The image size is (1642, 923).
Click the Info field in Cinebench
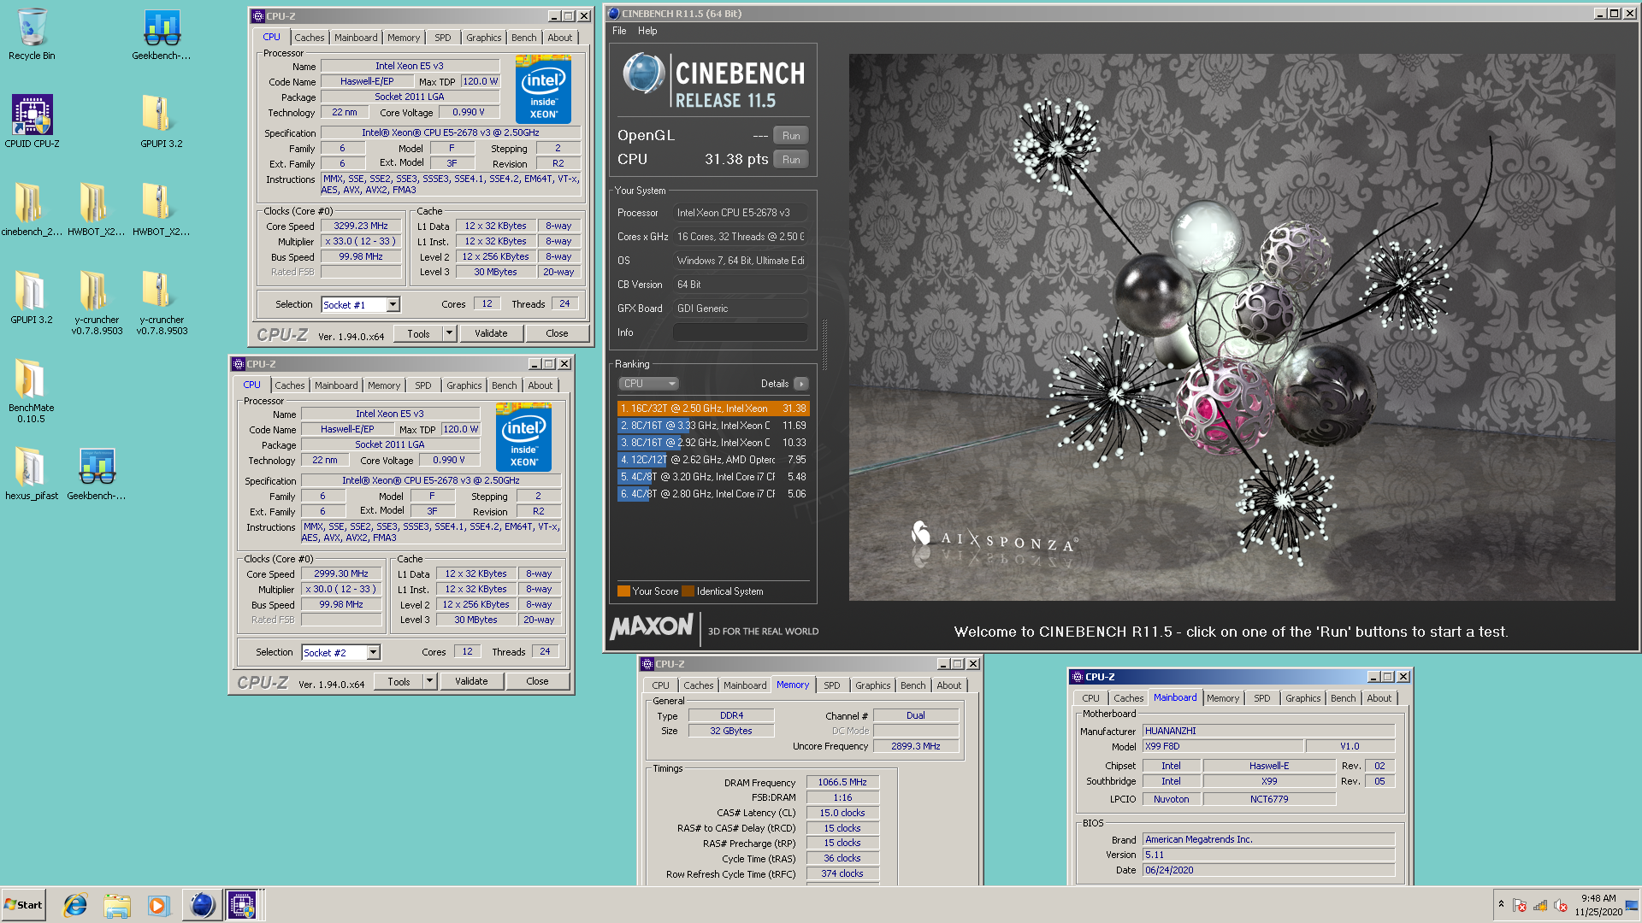pyautogui.click(x=741, y=332)
